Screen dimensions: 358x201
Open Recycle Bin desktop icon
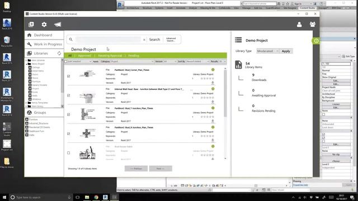pyautogui.click(x=7, y=41)
